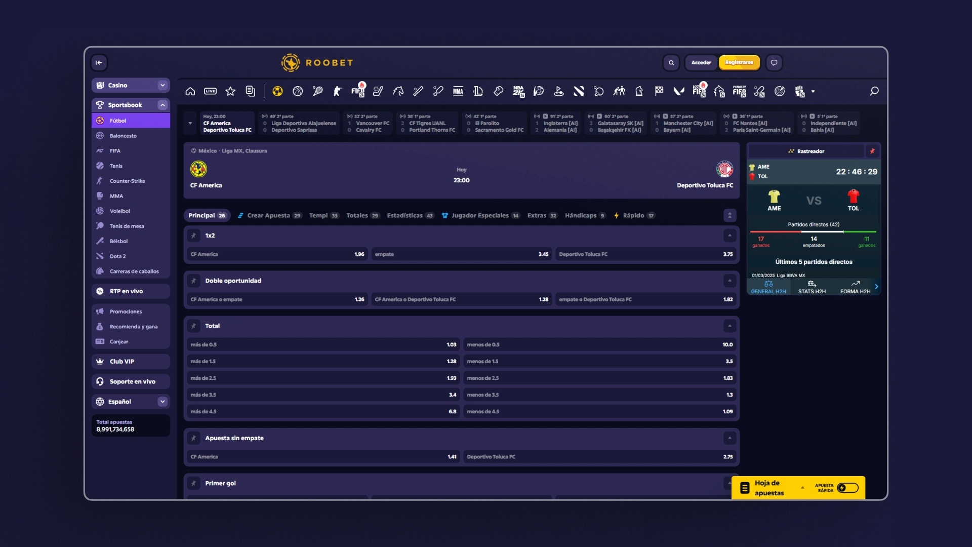
Task: Switch to the Crear Apuesta tab
Action: pos(269,216)
